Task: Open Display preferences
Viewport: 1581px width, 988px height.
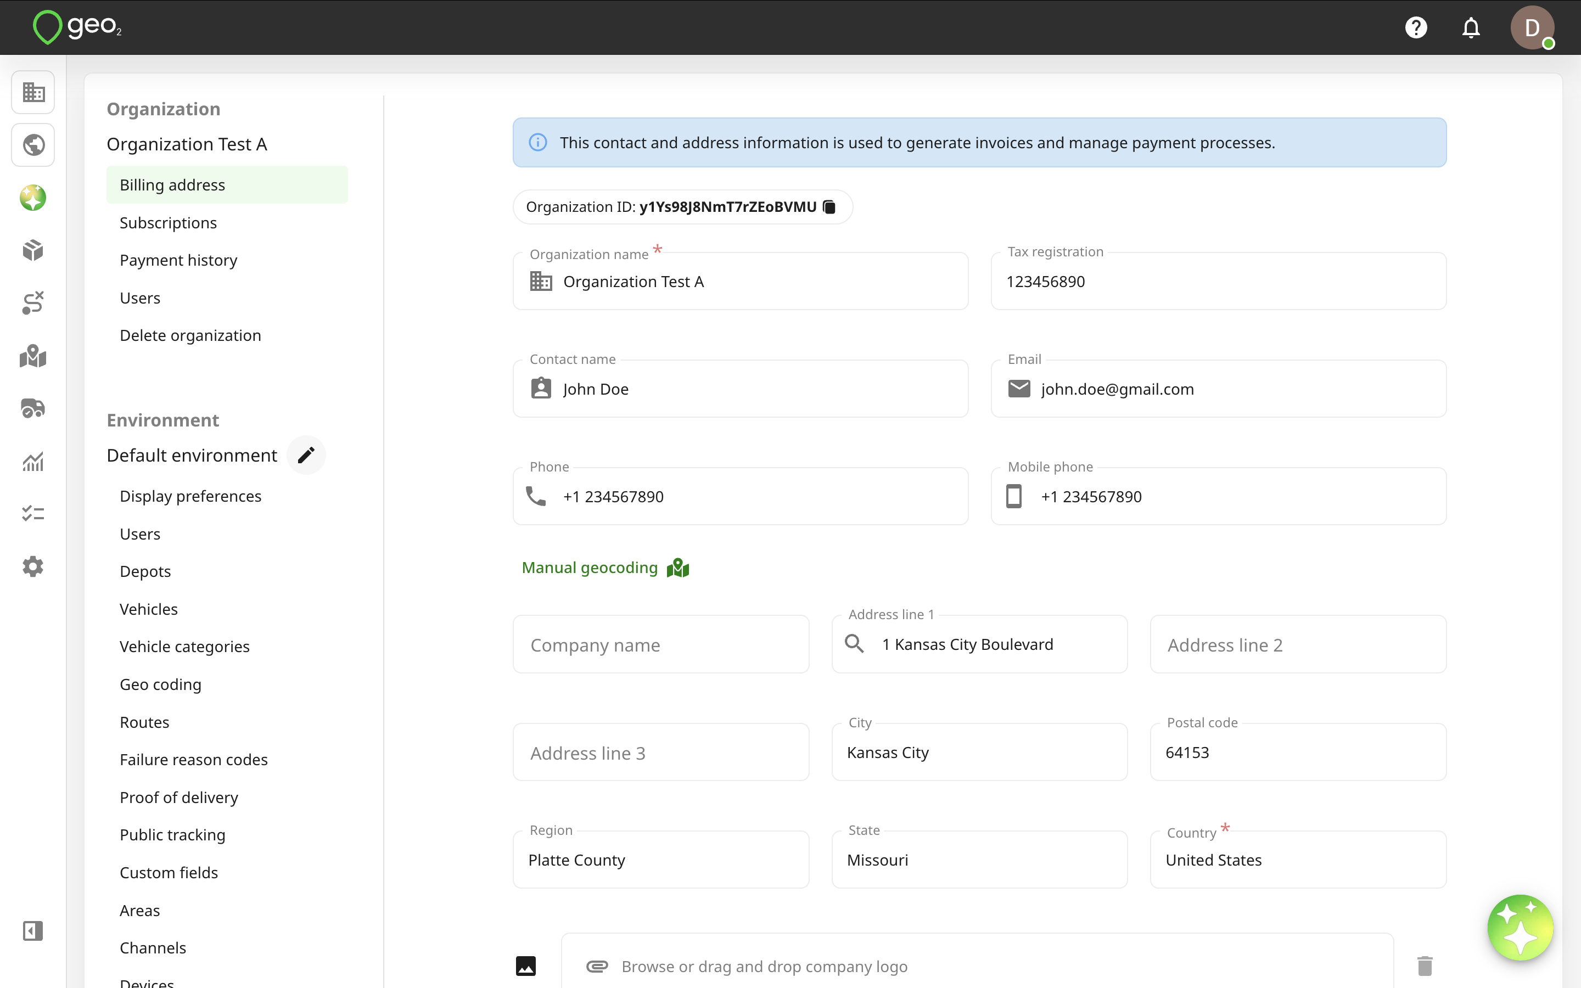Action: (x=190, y=496)
